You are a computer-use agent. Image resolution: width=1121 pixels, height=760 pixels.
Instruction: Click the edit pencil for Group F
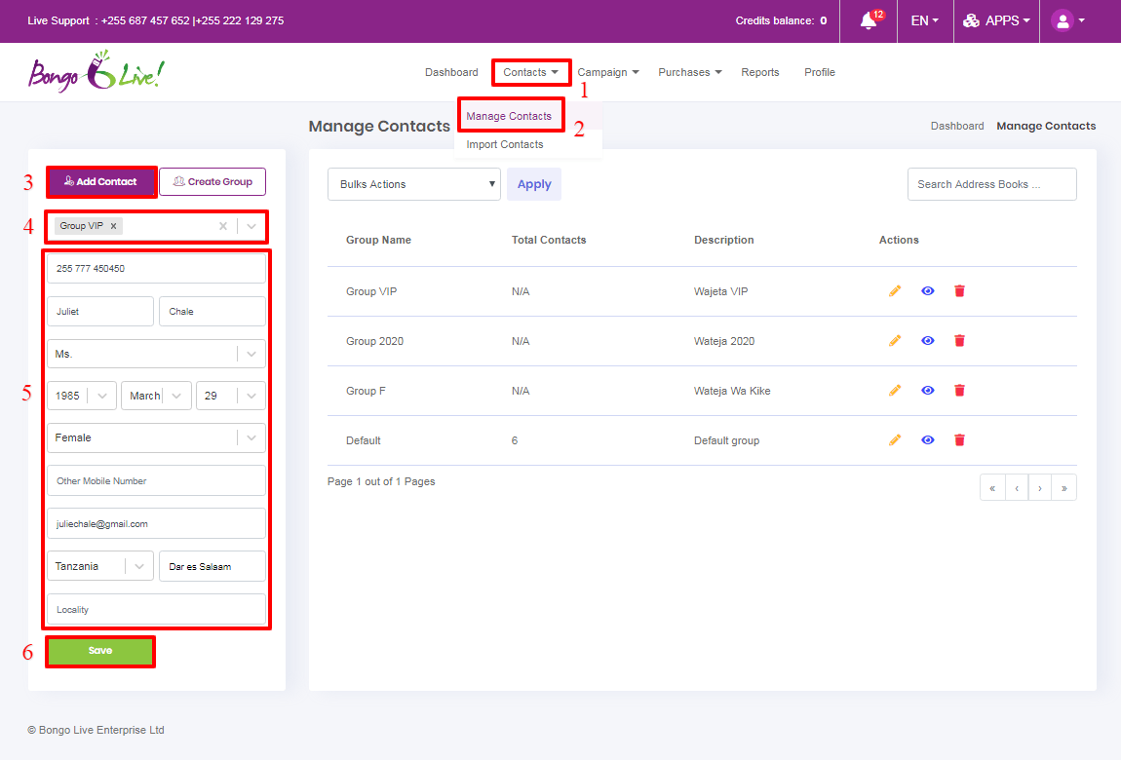[895, 391]
